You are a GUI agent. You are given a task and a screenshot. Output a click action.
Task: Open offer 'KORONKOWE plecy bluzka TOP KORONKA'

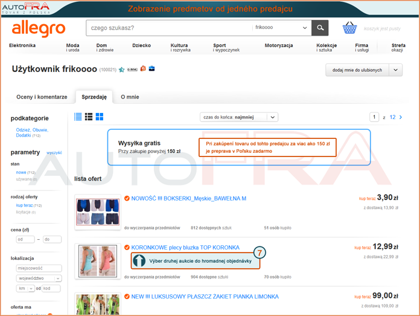(185, 248)
